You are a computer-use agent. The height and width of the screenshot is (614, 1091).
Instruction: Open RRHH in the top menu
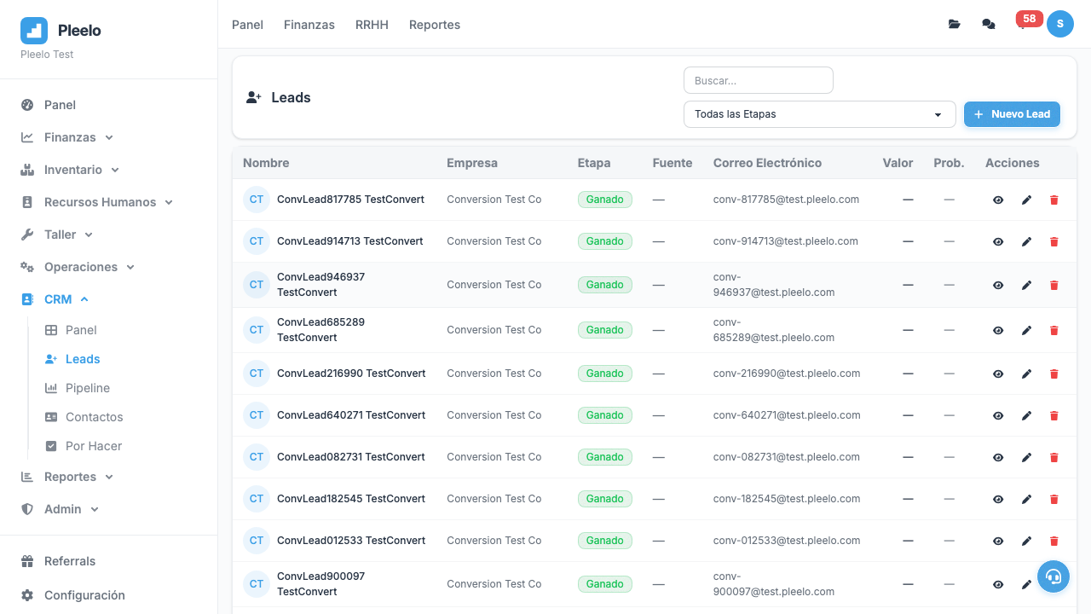[372, 25]
